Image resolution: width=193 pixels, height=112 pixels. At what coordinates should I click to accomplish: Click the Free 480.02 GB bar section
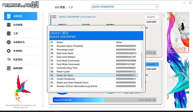coord(131,100)
